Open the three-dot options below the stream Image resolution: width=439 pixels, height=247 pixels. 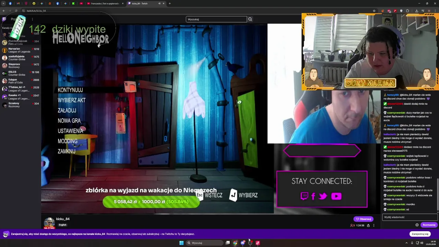click(x=374, y=225)
